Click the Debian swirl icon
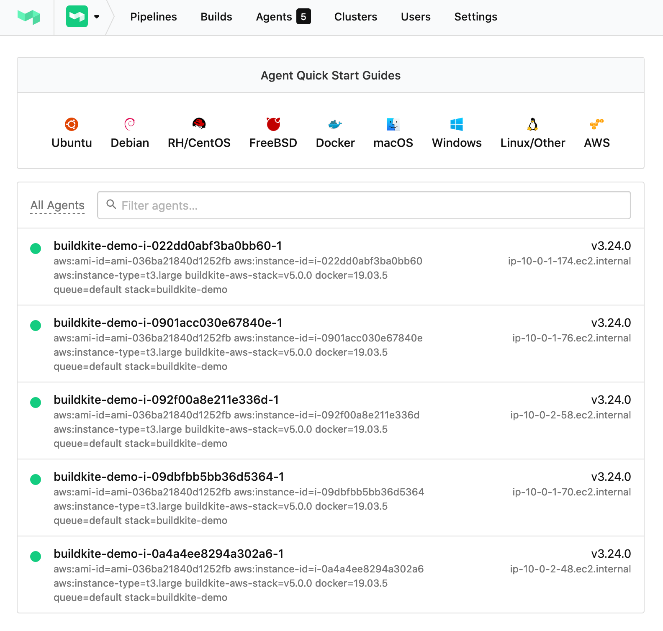 coord(130,124)
